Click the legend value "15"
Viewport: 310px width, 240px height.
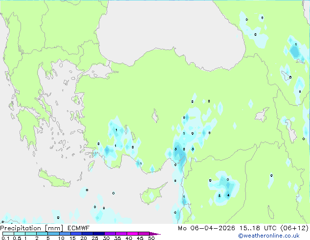tap(72, 238)
